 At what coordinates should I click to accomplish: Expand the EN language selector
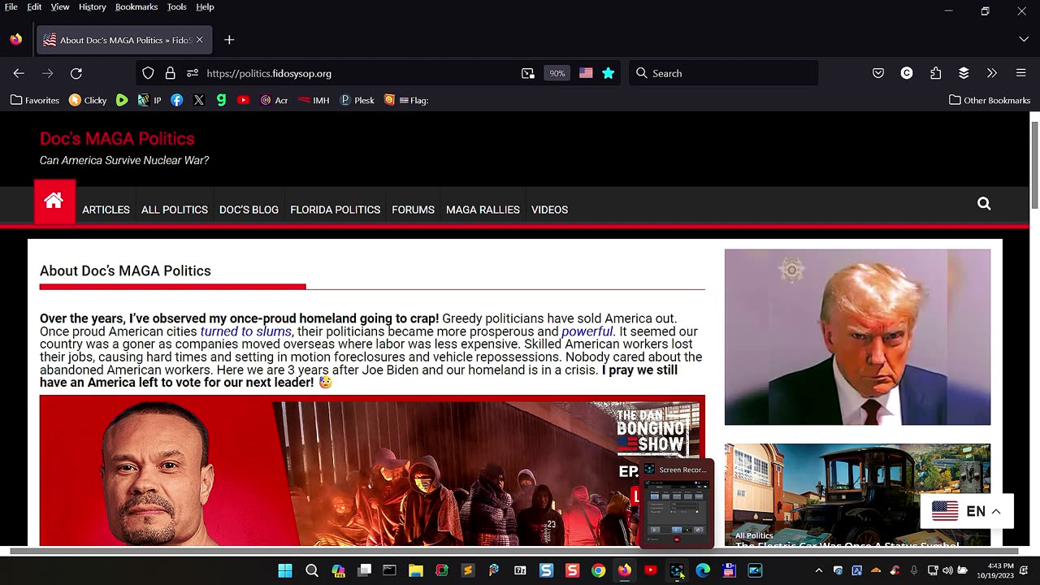click(967, 511)
